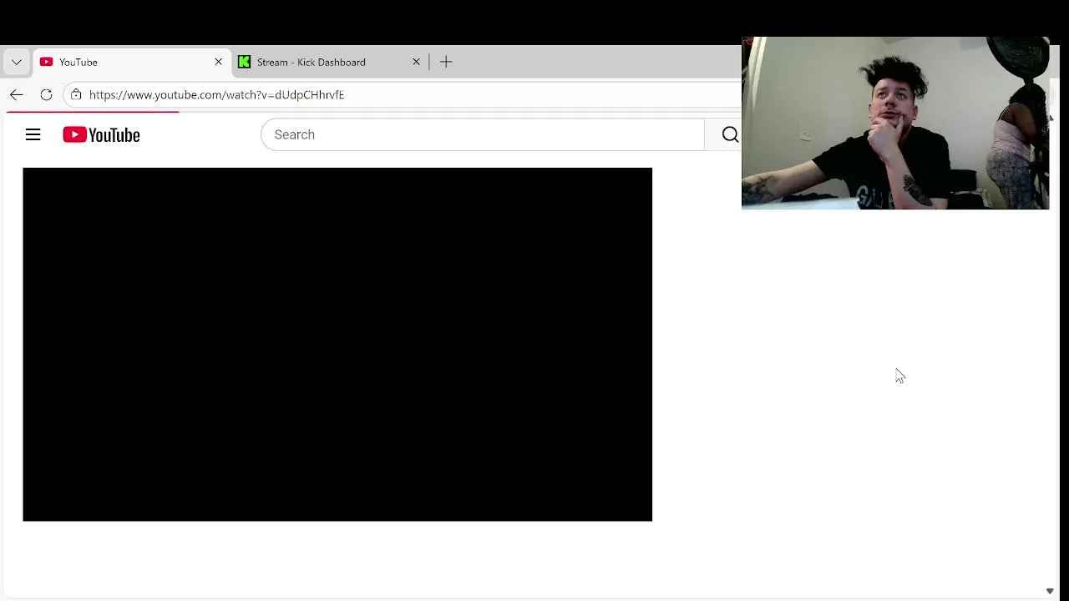1069x601 pixels.
Task: Focus the YouTube Search field
Action: click(x=483, y=134)
